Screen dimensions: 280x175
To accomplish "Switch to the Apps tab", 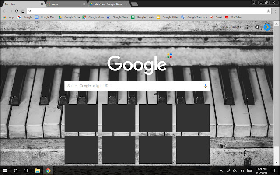I will (x=65, y=4).
